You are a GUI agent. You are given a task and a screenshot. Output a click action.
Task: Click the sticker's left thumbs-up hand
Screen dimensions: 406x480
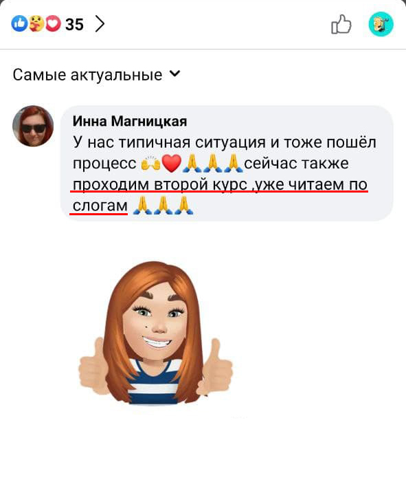[x=94, y=367]
